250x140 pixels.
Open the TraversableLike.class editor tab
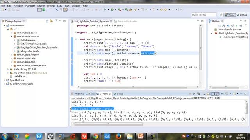(126, 21)
